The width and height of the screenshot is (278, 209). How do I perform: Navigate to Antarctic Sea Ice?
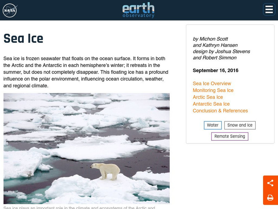point(211,104)
